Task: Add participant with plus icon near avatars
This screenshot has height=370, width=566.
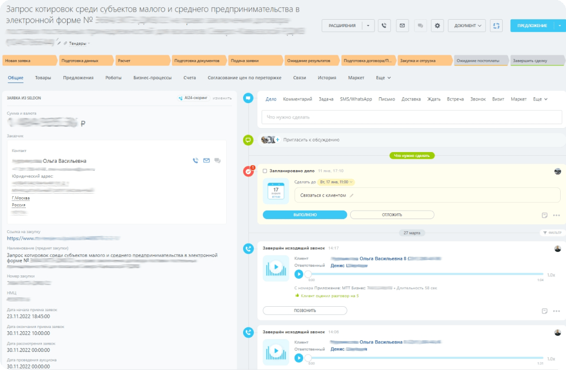Action: pos(278,140)
